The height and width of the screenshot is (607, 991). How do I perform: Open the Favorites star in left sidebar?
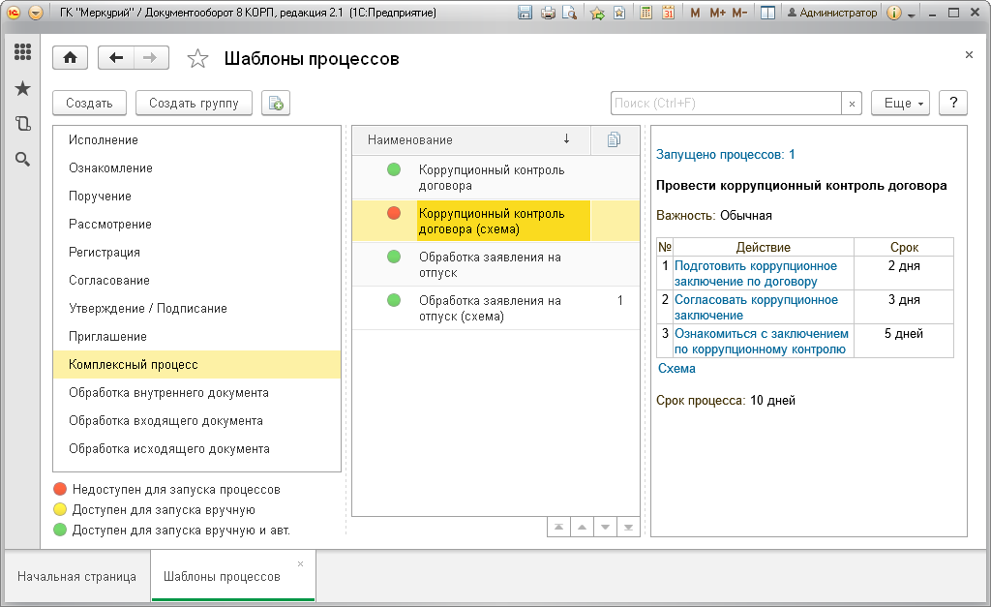pos(23,88)
